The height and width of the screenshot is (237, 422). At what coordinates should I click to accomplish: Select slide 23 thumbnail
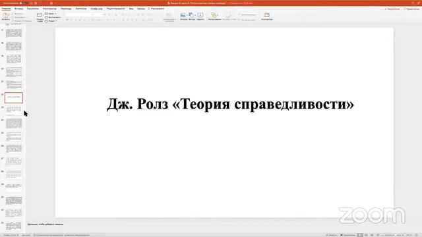pyautogui.click(x=14, y=111)
